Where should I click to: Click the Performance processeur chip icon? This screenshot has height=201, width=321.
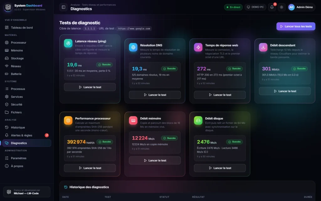click(68, 120)
